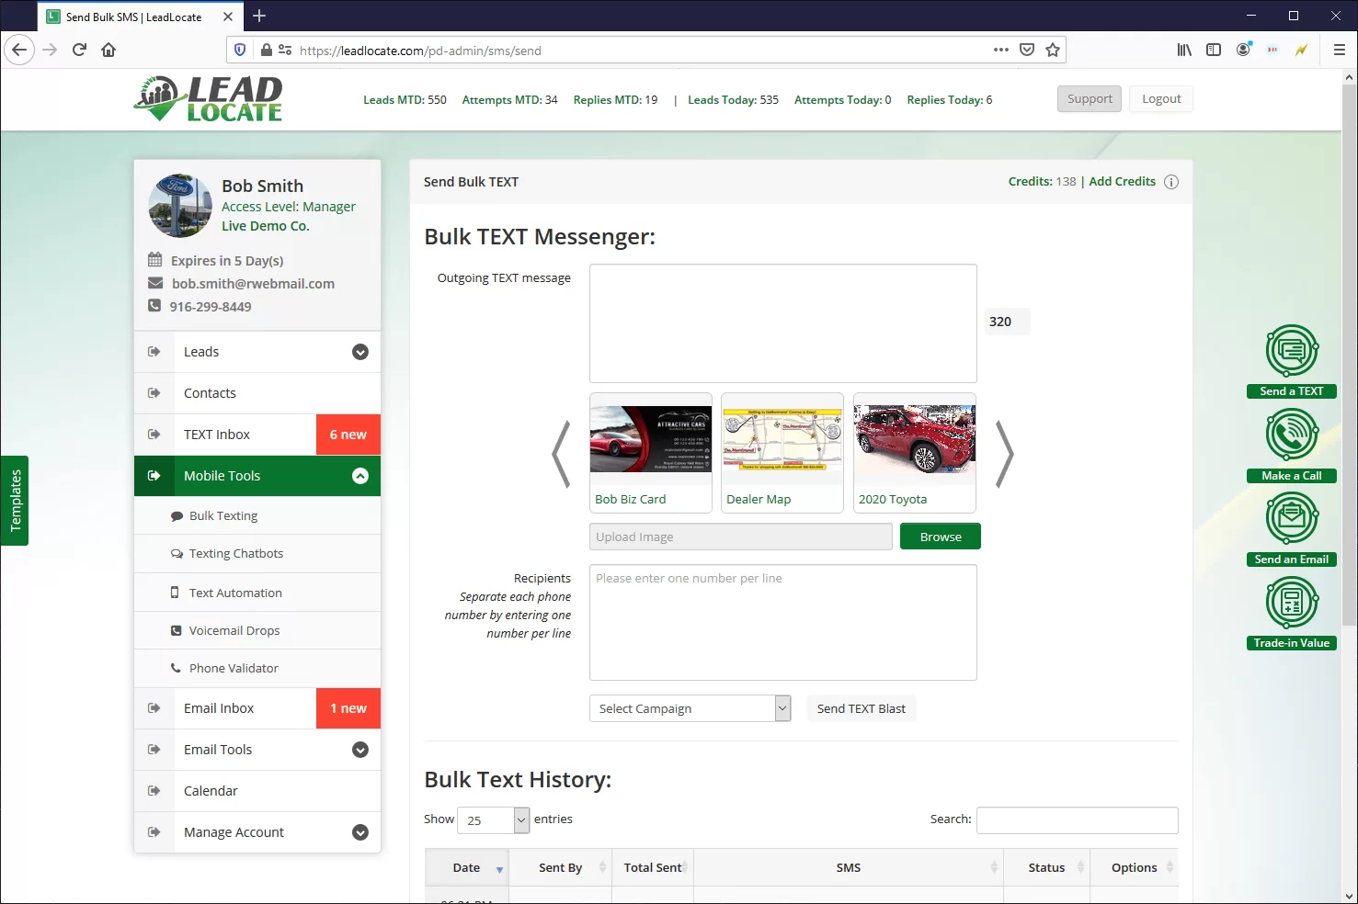The image size is (1358, 904).
Task: Open the Send an Email envelope icon
Action: click(x=1292, y=518)
